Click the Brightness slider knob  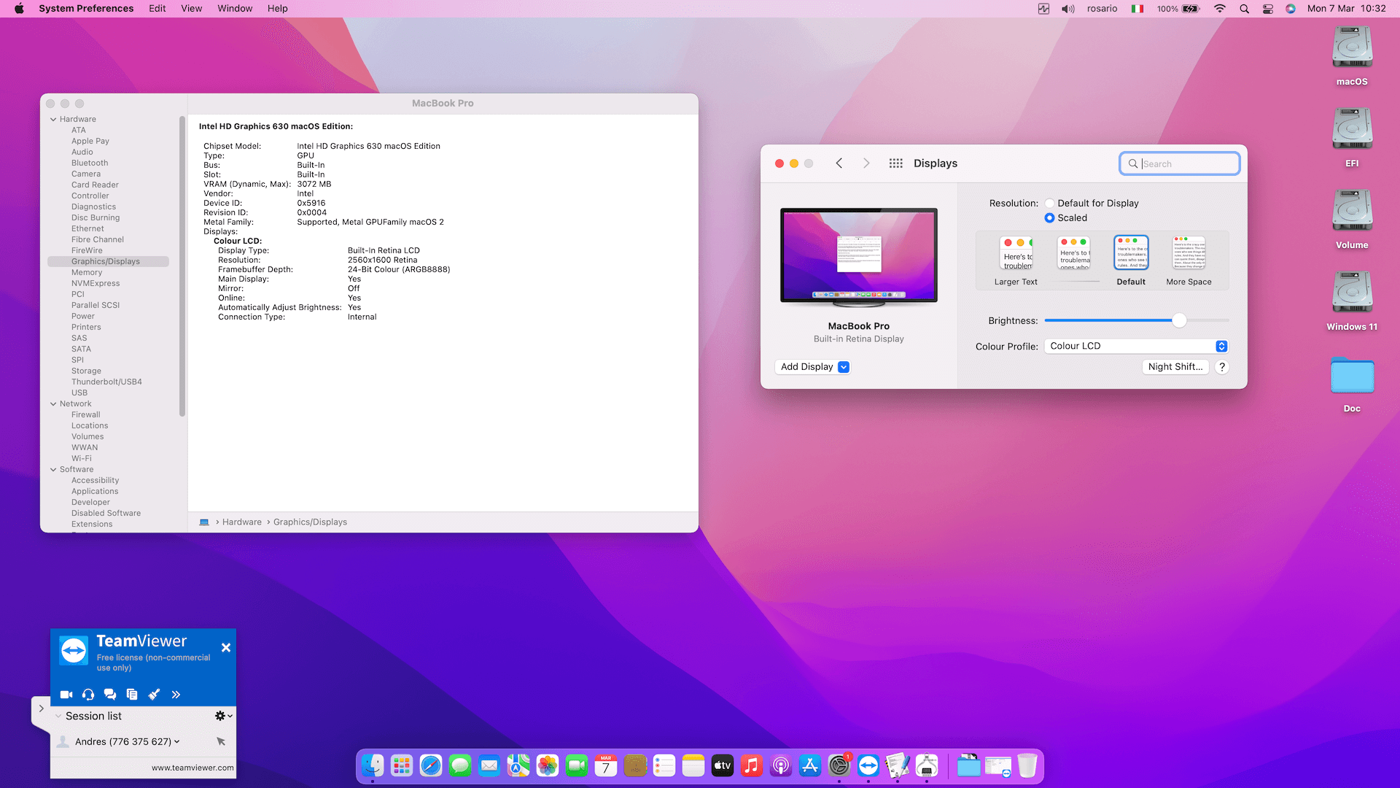[x=1179, y=320]
